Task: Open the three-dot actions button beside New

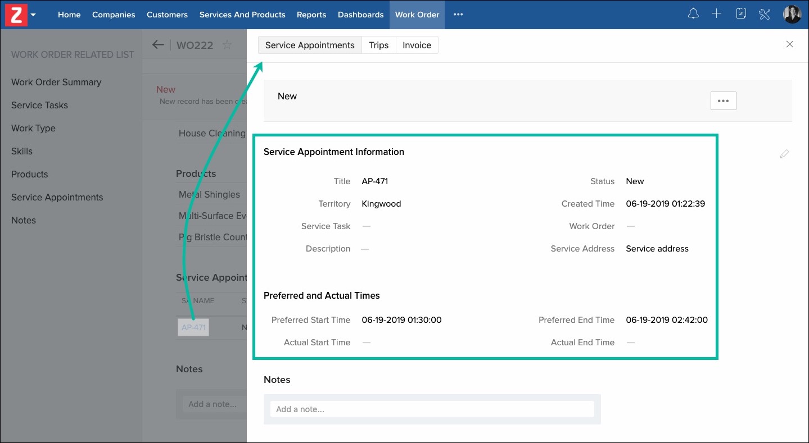Action: point(723,101)
